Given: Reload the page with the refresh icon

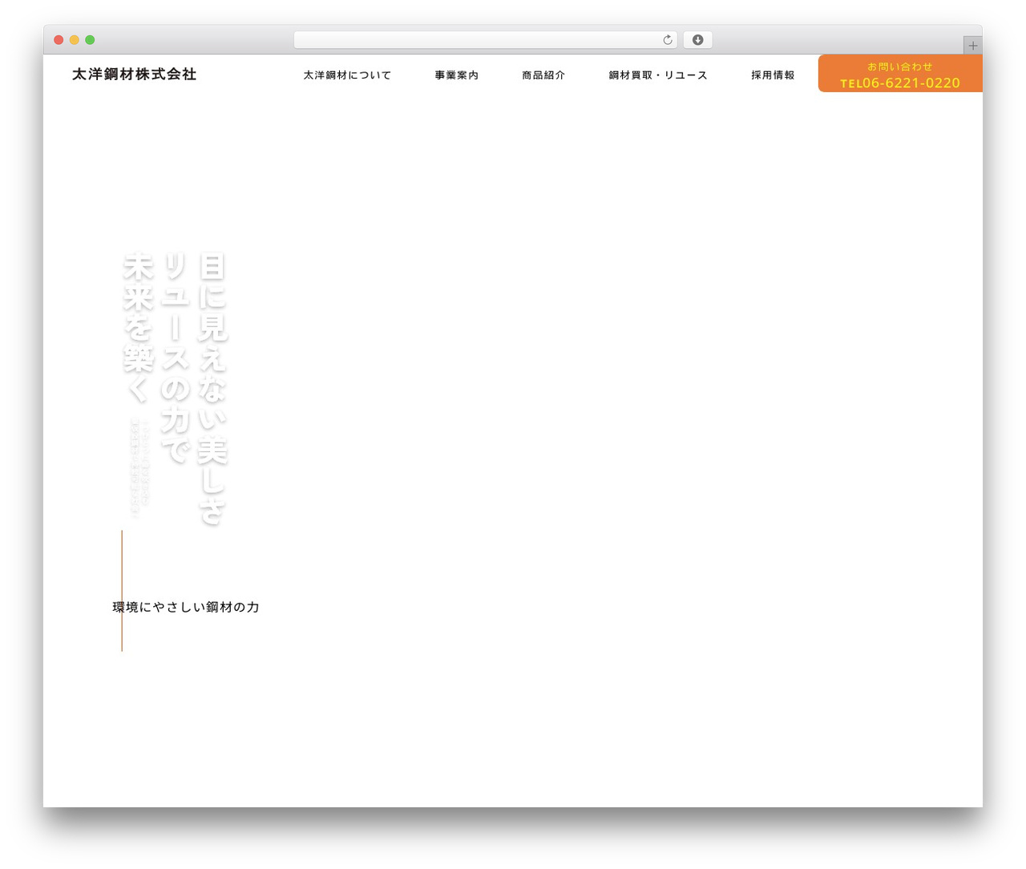Looking at the screenshot, I should [667, 40].
